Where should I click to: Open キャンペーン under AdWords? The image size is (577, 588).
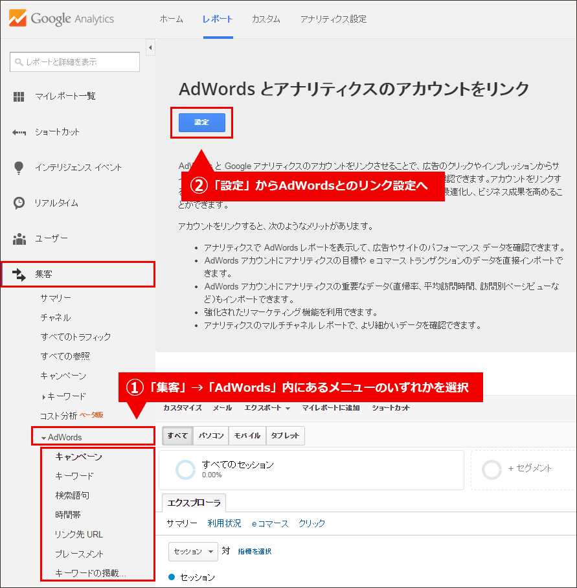tap(78, 457)
